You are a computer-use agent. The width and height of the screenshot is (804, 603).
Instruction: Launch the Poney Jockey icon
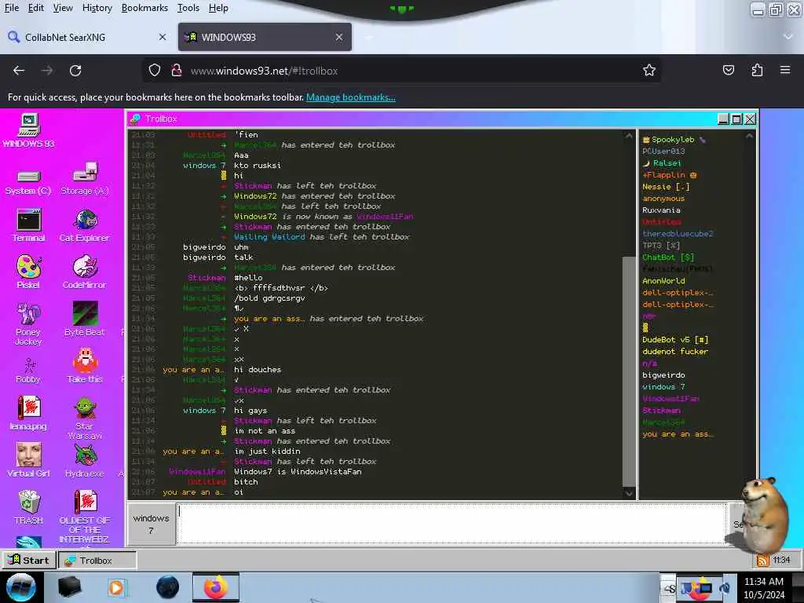28,324
